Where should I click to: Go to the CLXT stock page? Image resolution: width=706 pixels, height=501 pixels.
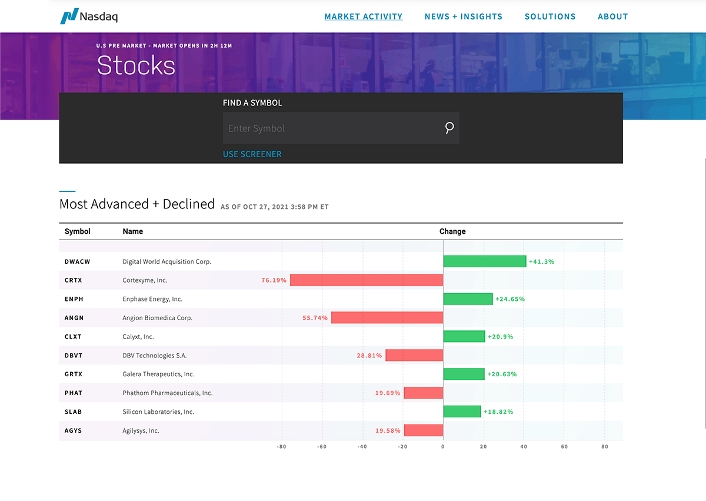pyautogui.click(x=73, y=337)
